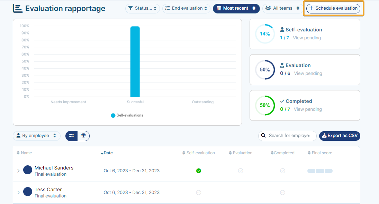This screenshot has width=379, height=204.
Task: Click the 14% self-evaluation progress ring
Action: 265,34
